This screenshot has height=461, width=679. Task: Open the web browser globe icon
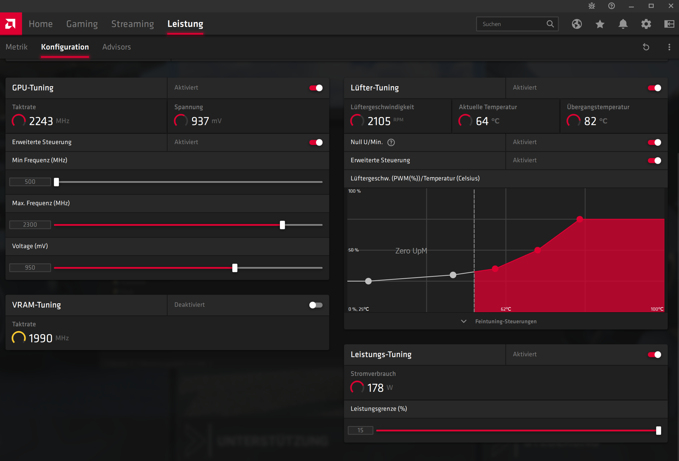577,24
